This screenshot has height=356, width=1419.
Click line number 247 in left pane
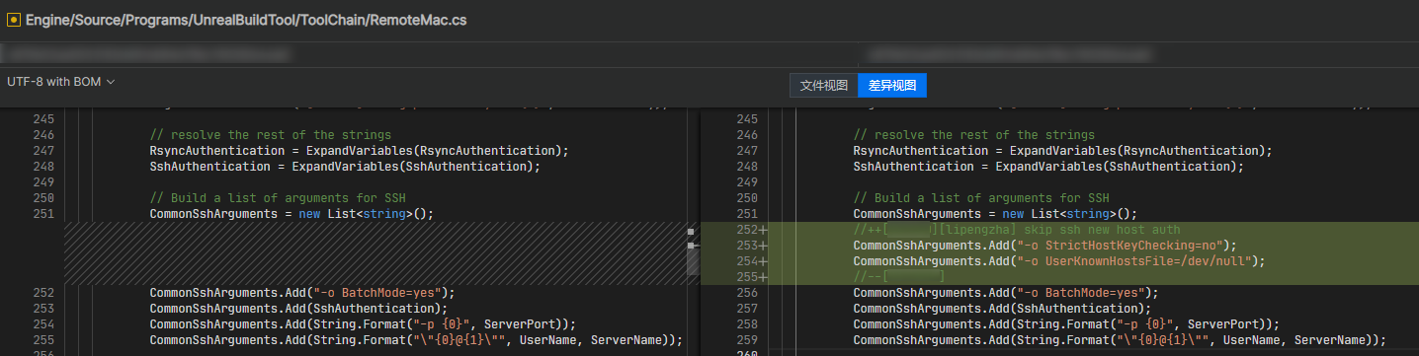coord(42,151)
